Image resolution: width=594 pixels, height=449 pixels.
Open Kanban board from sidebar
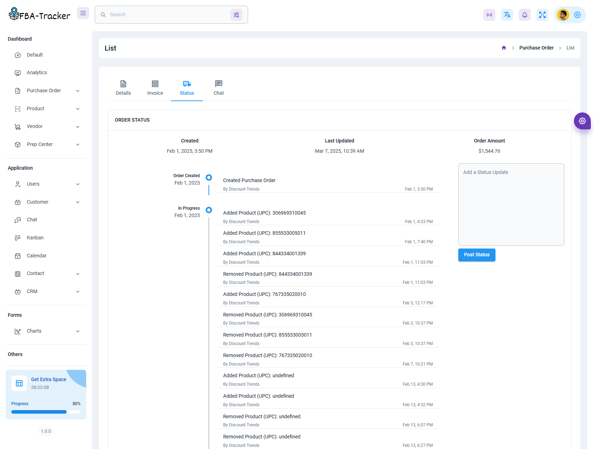pos(46,238)
